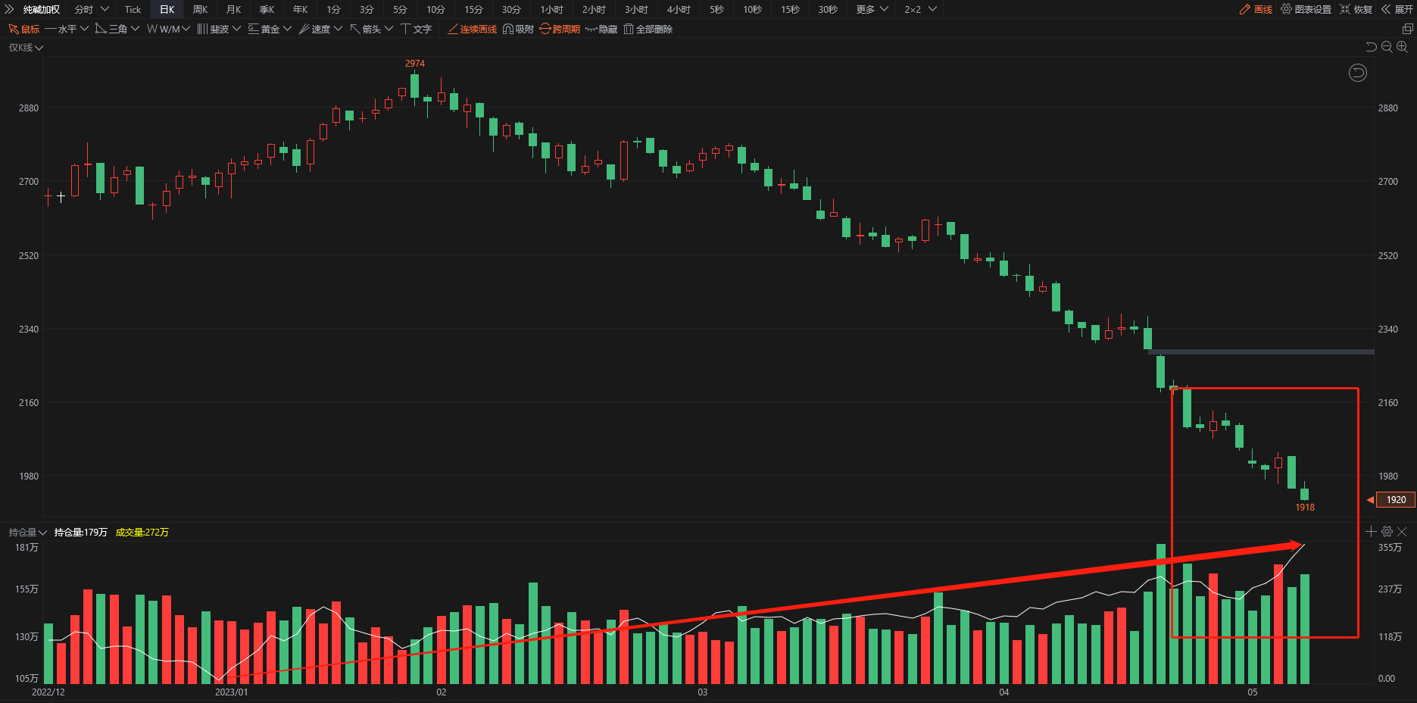Zoom in on the chart
This screenshot has width=1417, height=703.
pyautogui.click(x=1402, y=47)
